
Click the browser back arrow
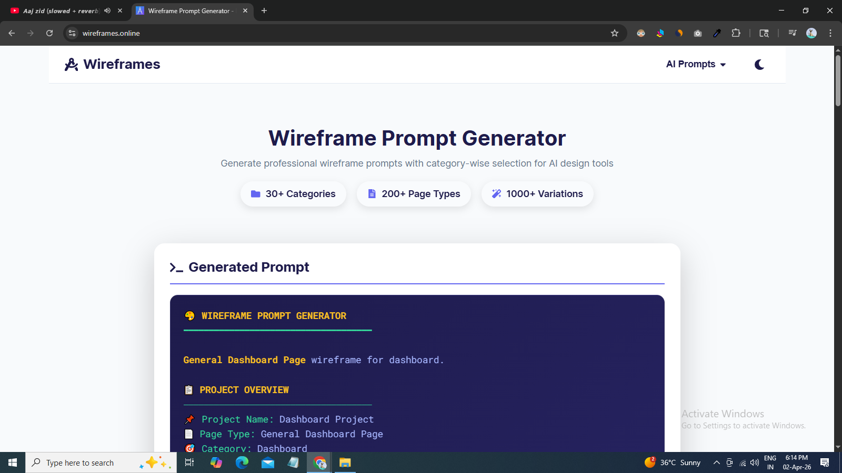[x=12, y=33]
